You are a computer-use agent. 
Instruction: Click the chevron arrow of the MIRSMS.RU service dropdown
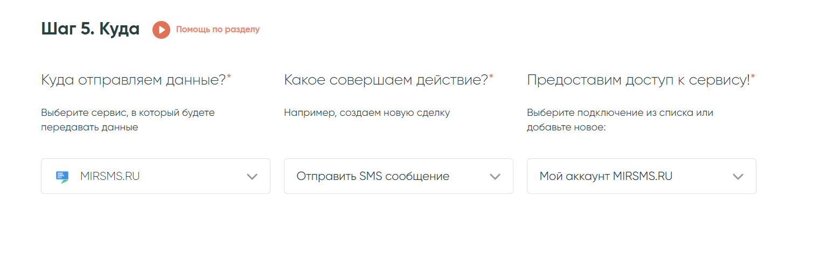pyautogui.click(x=252, y=177)
